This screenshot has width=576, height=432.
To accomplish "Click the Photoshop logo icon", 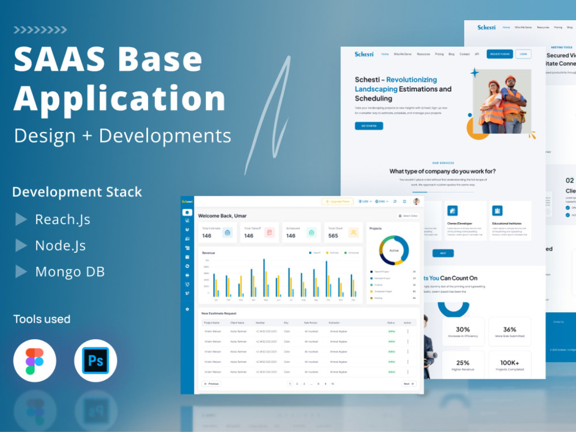I will pyautogui.click(x=96, y=360).
